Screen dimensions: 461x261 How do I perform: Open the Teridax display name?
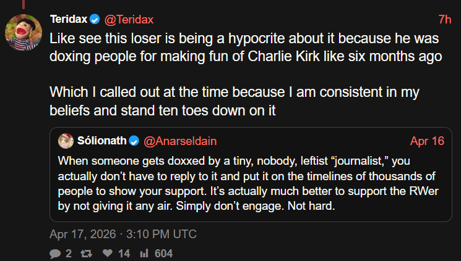[69, 19]
